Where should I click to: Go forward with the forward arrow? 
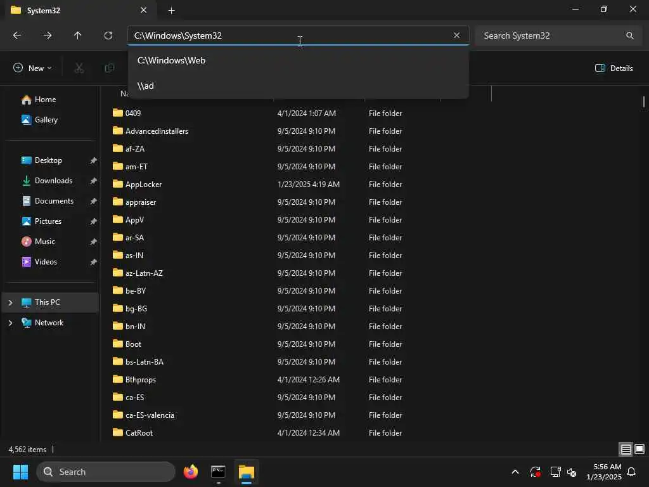point(48,36)
